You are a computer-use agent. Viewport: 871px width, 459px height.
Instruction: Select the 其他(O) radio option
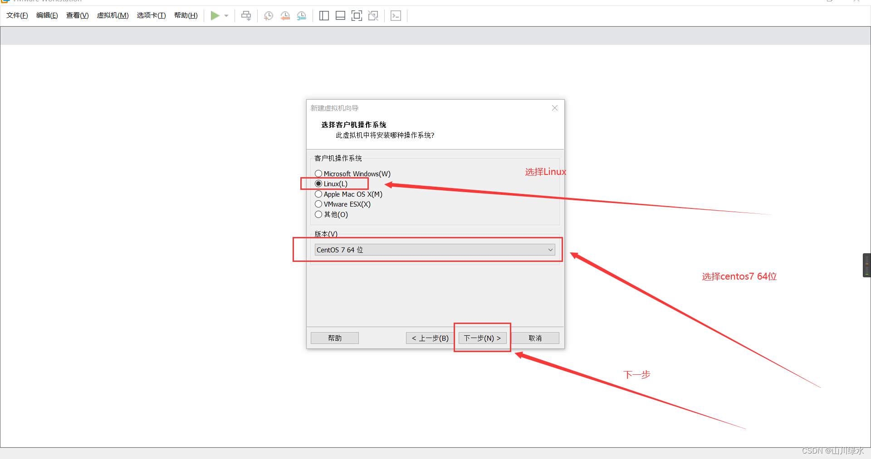point(331,214)
